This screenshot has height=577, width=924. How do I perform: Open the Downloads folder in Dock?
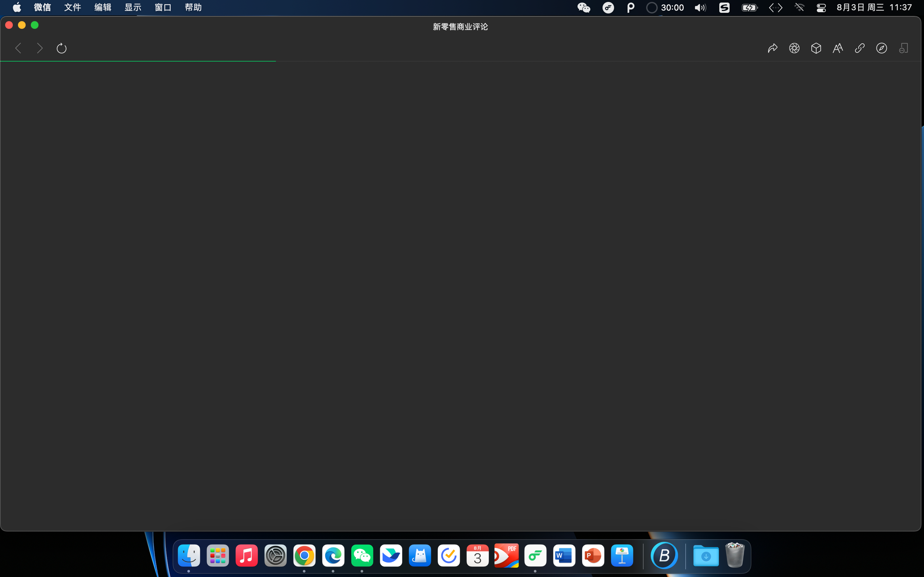[x=706, y=556]
